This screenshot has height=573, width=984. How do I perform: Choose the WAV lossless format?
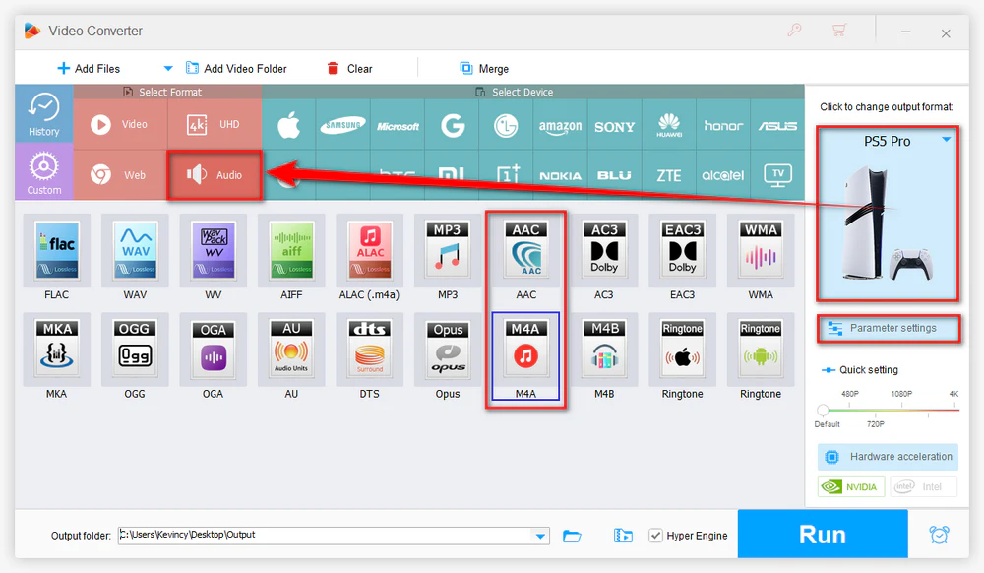click(135, 251)
